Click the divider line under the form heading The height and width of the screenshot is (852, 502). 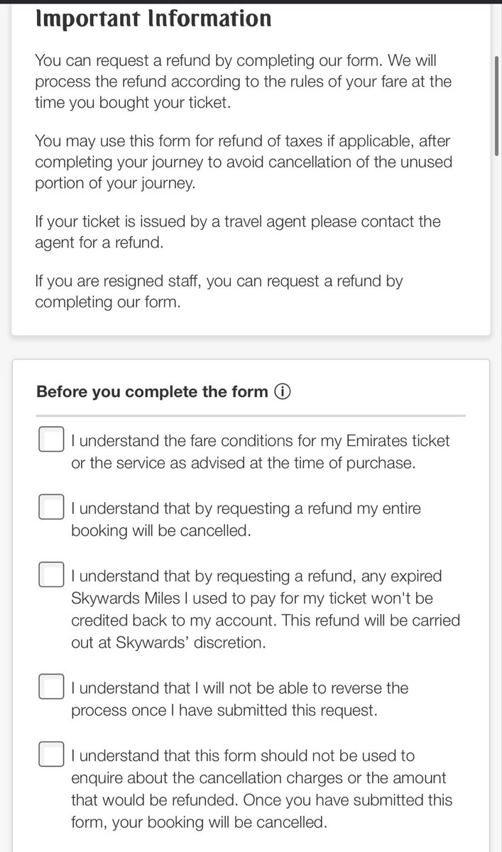251,415
